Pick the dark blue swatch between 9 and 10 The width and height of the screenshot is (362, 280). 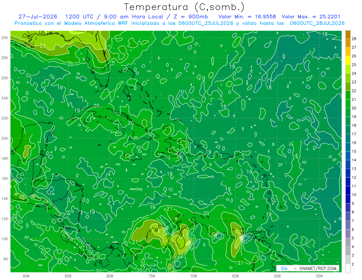click(348, 199)
